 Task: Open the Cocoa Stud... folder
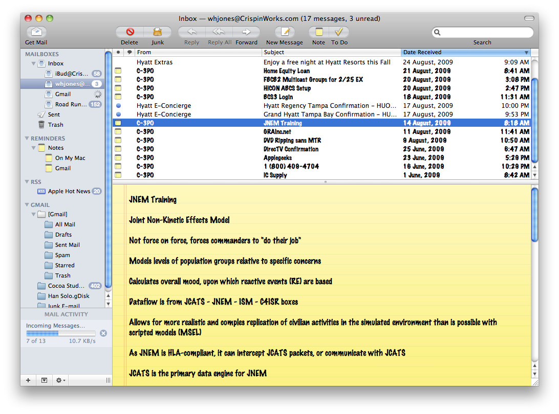(x=63, y=286)
